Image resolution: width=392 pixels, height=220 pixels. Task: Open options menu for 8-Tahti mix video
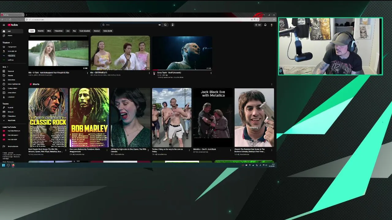click(87, 73)
